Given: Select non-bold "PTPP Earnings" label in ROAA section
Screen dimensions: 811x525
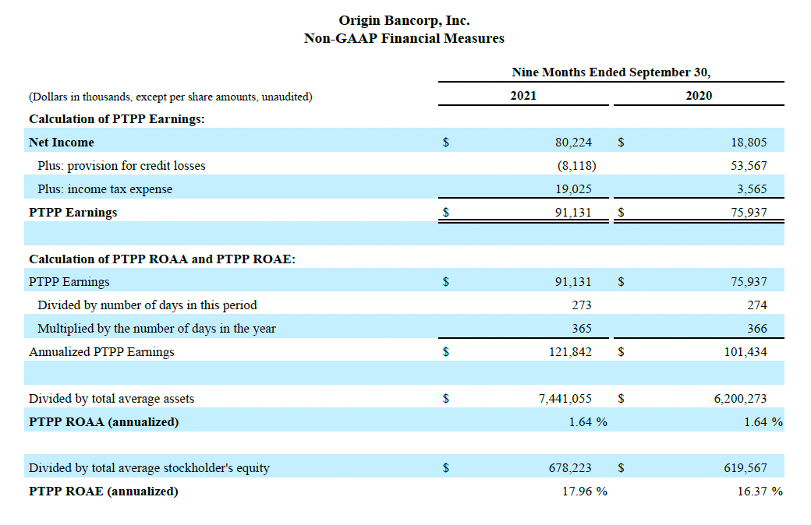Looking at the screenshot, I should [69, 282].
